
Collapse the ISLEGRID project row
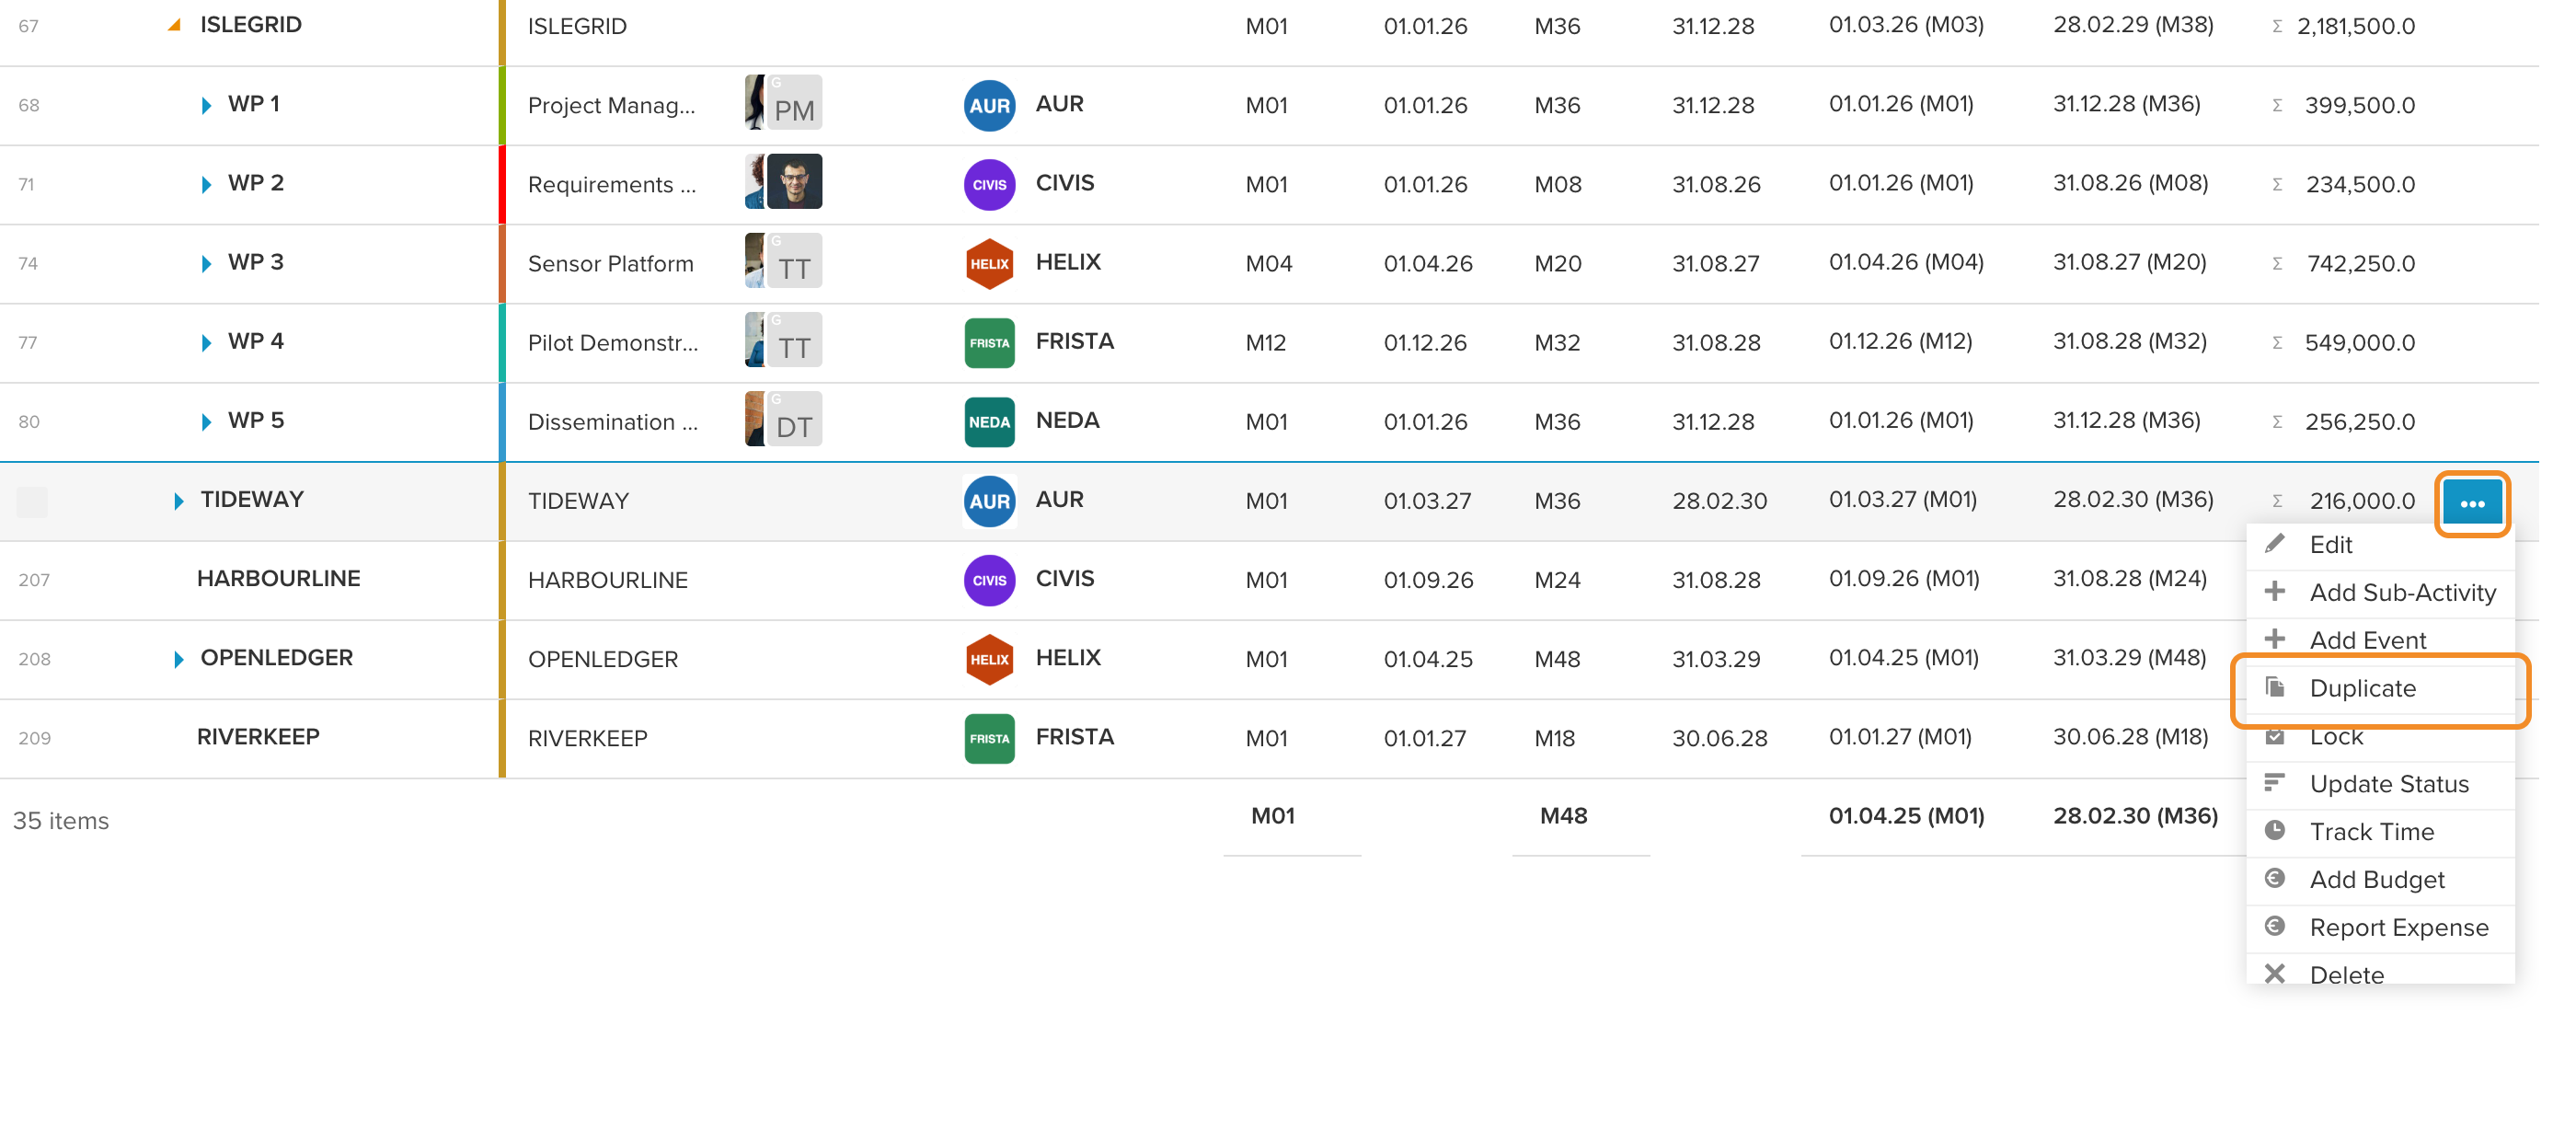click(x=174, y=25)
